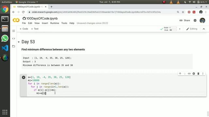
Task: Open Files folder sidebar icon
Action: 14,46
